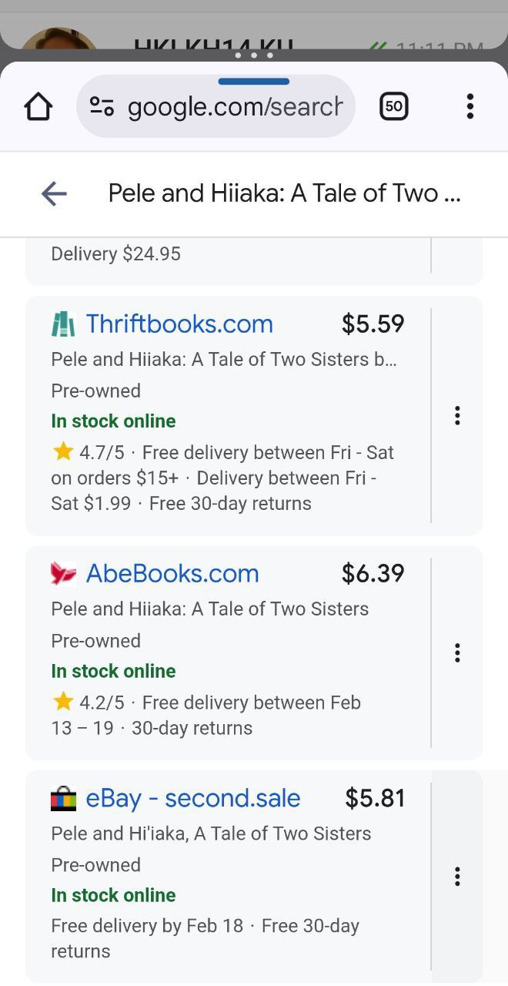
Task: Open eBay - second.sale store link
Action: click(x=192, y=799)
